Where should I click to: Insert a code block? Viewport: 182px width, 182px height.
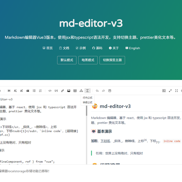tap(56, 91)
